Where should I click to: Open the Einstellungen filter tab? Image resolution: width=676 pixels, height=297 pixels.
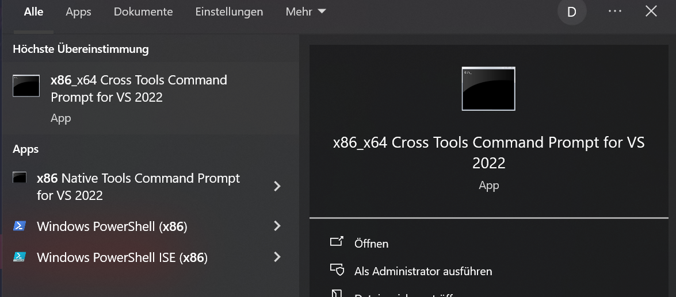229,12
